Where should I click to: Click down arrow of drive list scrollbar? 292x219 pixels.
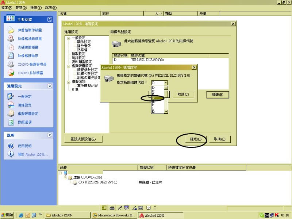tap(166, 112)
